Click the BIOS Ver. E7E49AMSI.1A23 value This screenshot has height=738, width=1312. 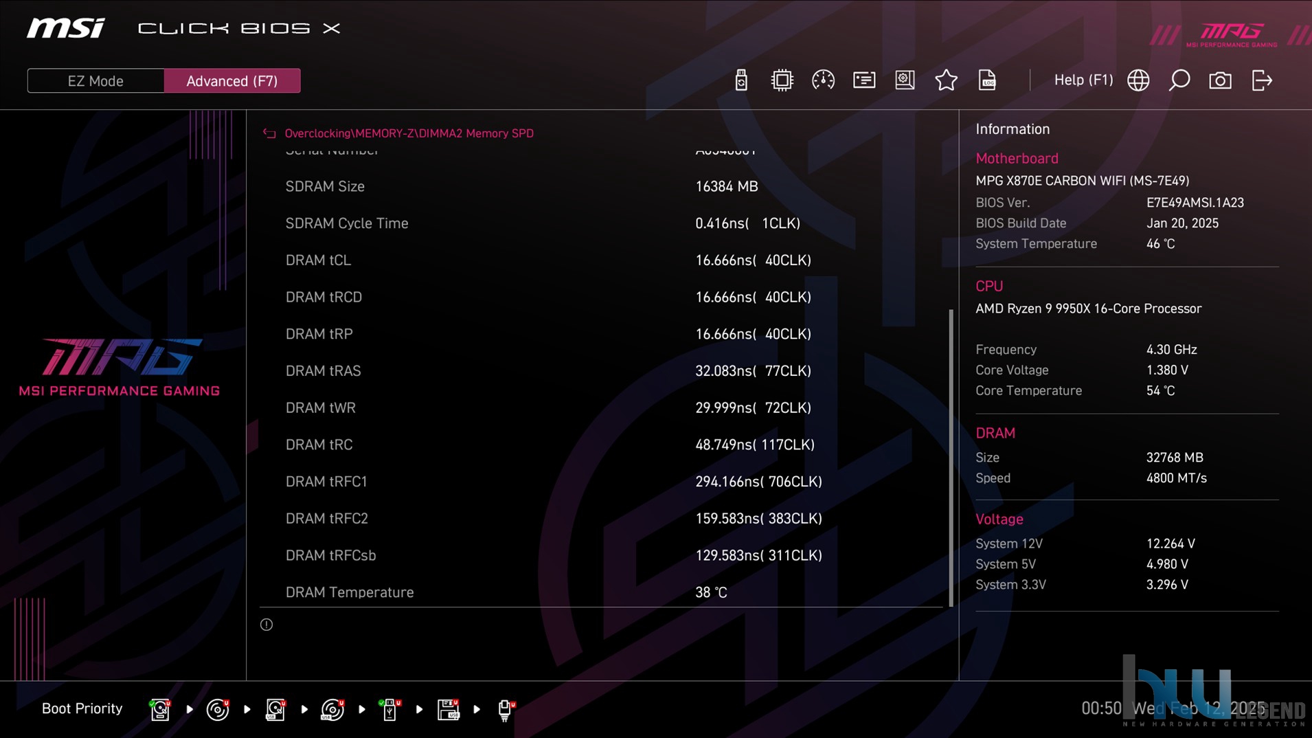tap(1195, 203)
